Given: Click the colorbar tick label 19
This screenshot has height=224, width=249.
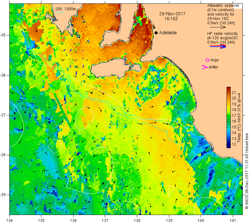Looking at the screenshot, I should (x=234, y=104).
